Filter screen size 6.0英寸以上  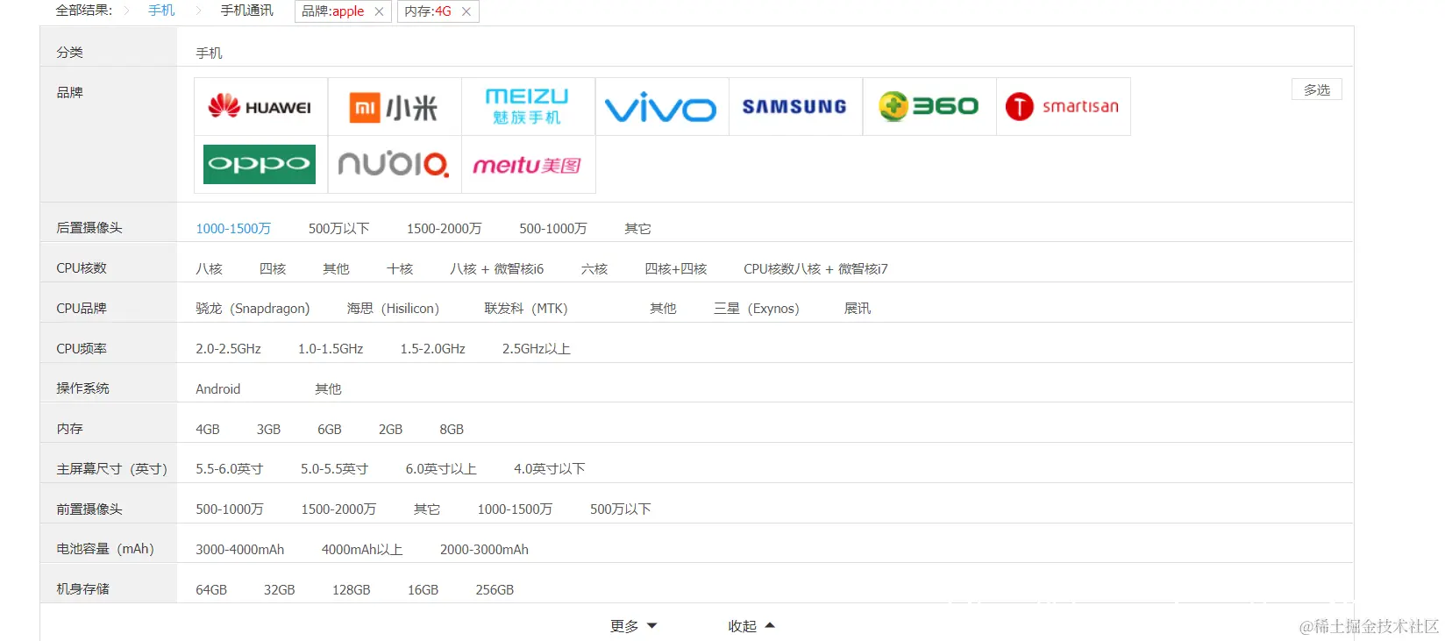(441, 469)
